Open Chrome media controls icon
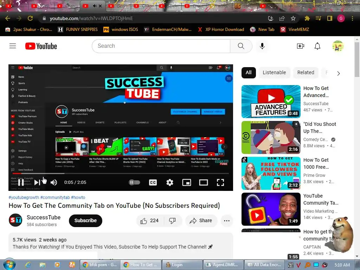This screenshot has width=360, height=270. tap(318, 18)
